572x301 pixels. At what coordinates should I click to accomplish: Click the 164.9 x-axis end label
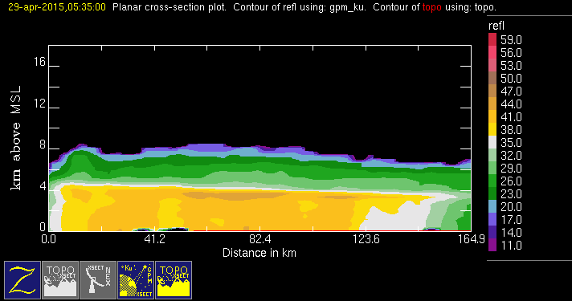471,239
